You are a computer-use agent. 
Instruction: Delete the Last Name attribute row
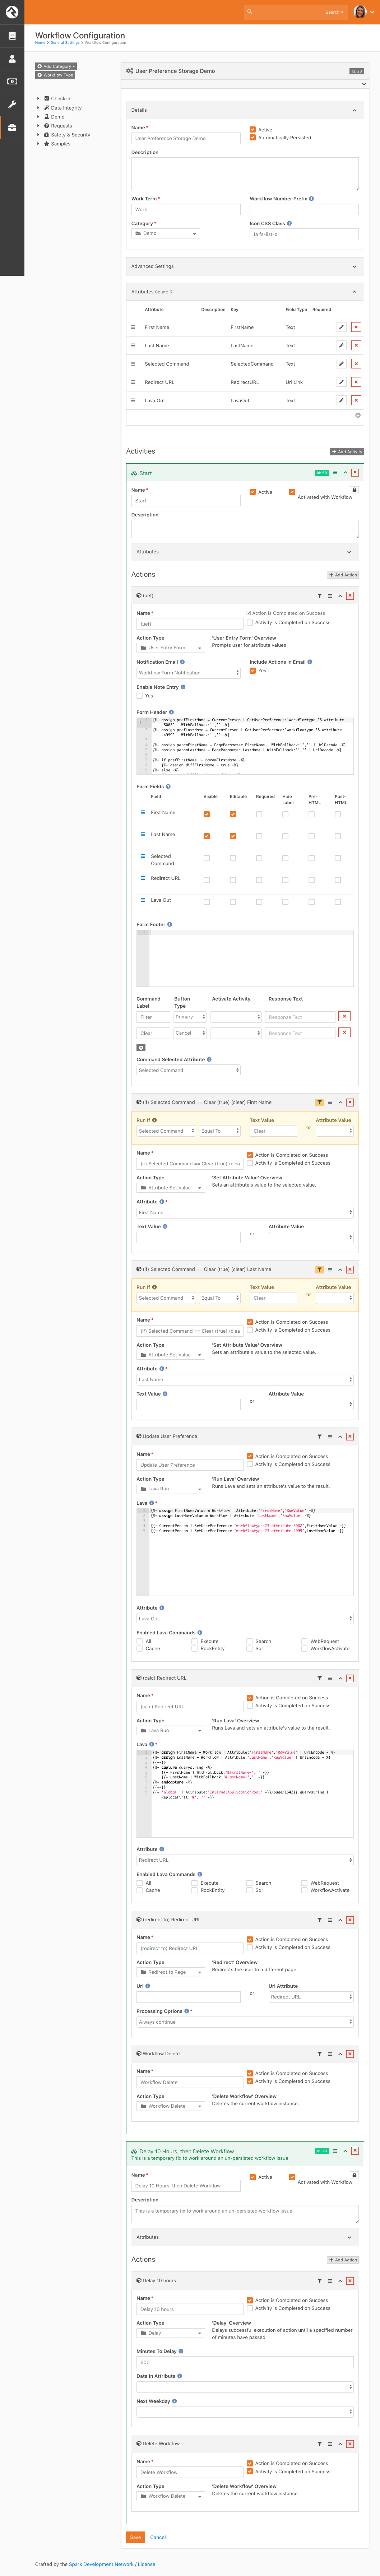coord(356,345)
